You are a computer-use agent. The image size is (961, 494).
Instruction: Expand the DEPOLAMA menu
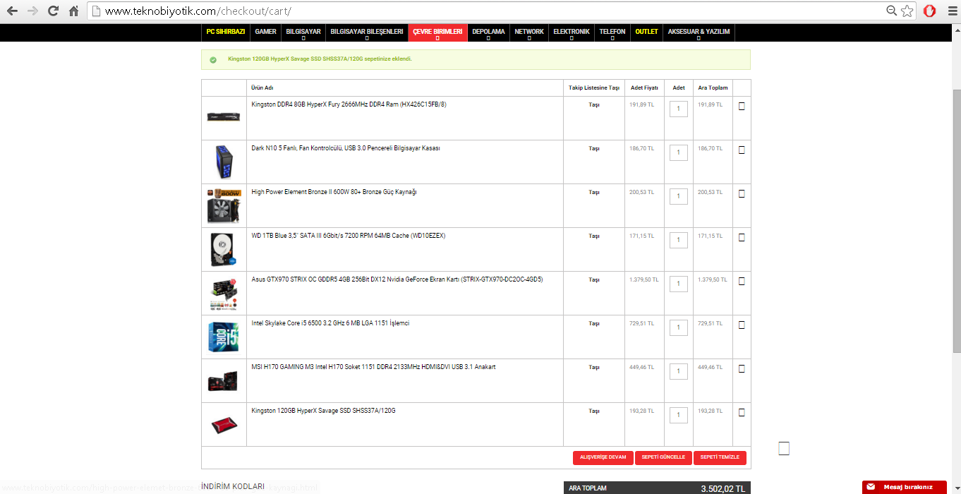click(488, 32)
